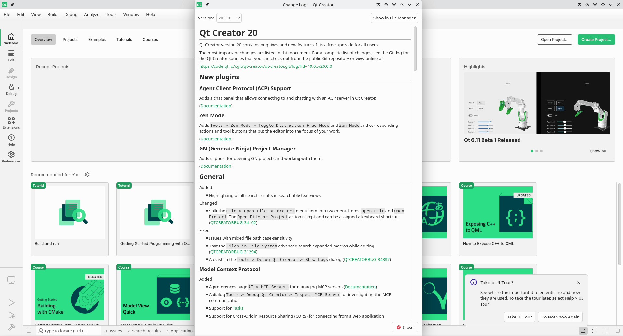Open Zen Mode Documentation link

(x=216, y=139)
